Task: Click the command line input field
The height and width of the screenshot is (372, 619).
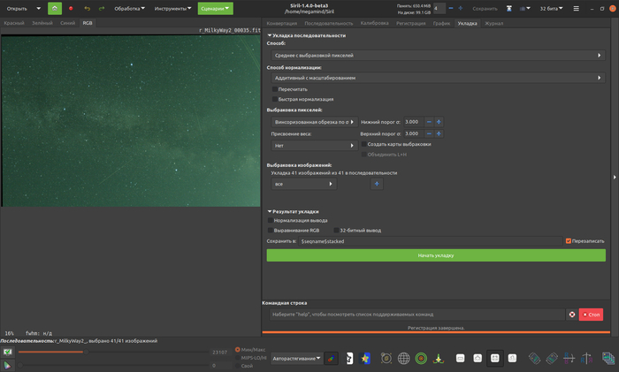Action: pyautogui.click(x=416, y=314)
